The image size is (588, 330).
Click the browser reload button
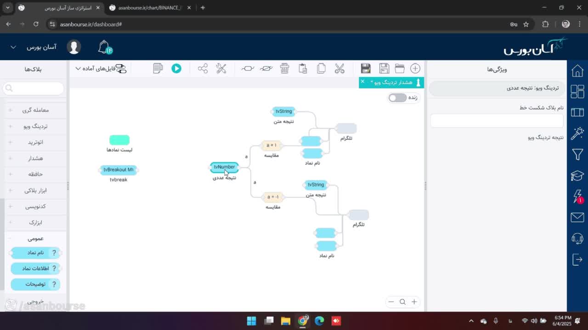pos(36,24)
